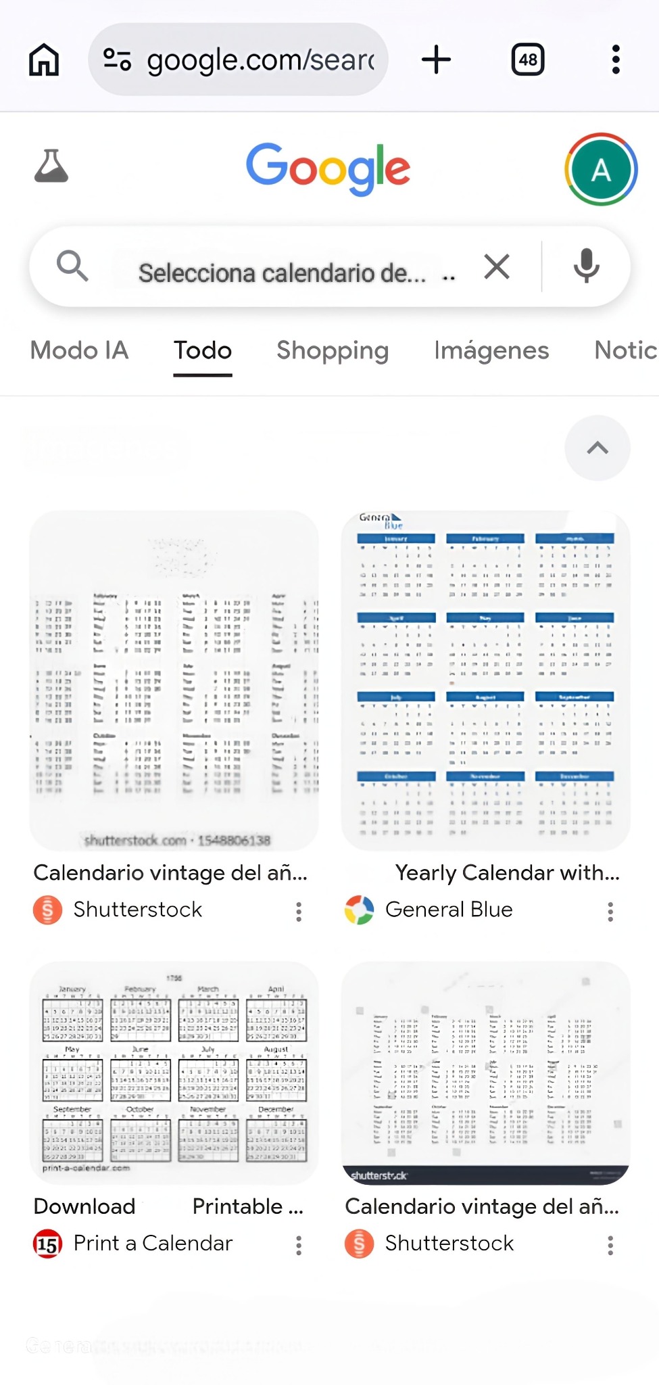This screenshot has width=659, height=1385.
Task: Start voice search with microphone icon
Action: tap(586, 266)
